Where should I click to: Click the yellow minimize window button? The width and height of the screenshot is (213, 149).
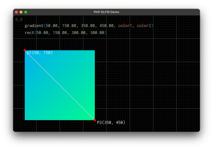coord(21,12)
